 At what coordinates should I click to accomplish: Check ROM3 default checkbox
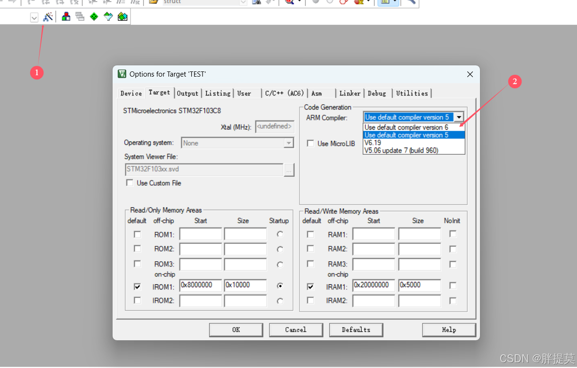(x=137, y=264)
